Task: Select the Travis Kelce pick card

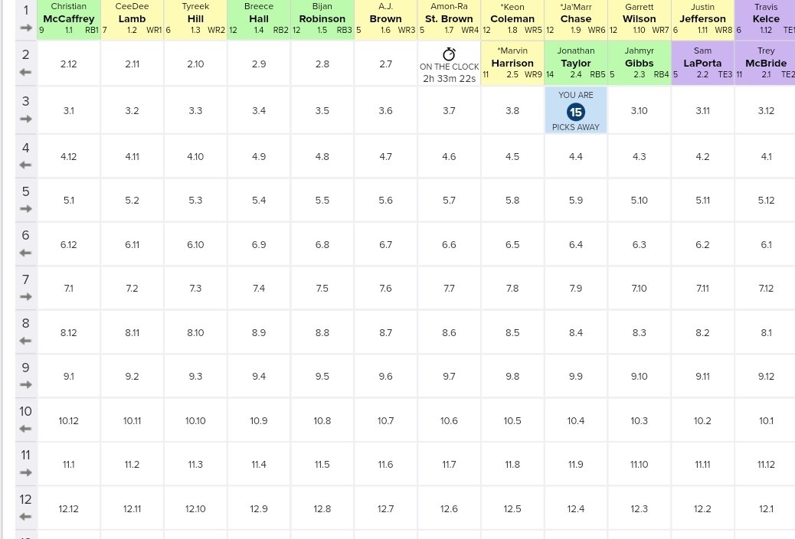Action: pos(765,18)
